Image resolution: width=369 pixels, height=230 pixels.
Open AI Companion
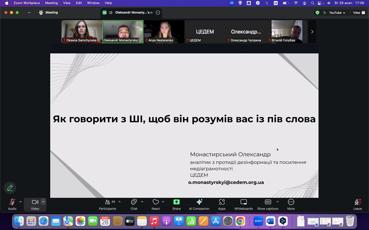pos(199,204)
